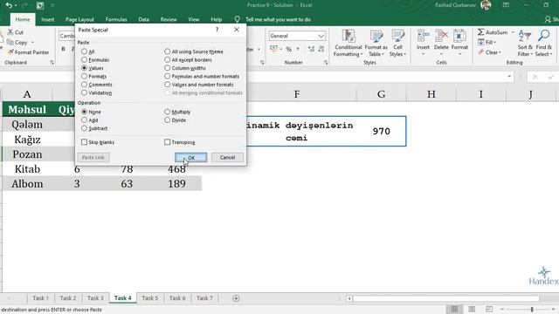Click the horizontal scrollbar track
559x314 pixels.
(x=445, y=298)
